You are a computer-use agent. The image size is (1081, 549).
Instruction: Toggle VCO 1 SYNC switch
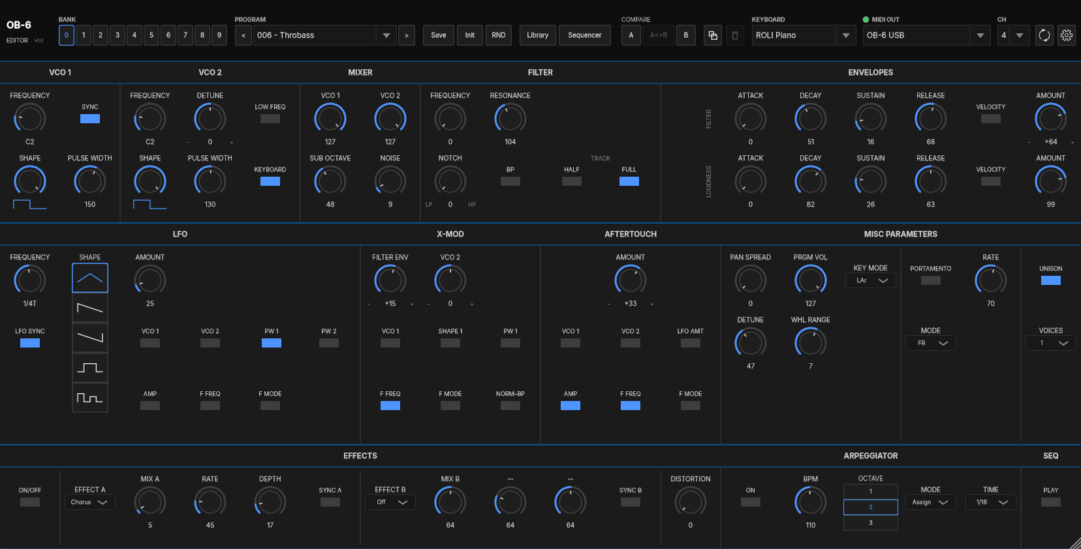[x=90, y=119]
